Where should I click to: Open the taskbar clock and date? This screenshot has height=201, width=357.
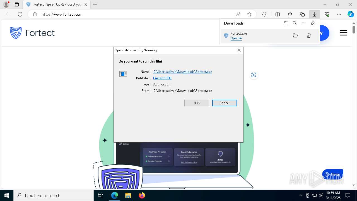pyautogui.click(x=333, y=195)
